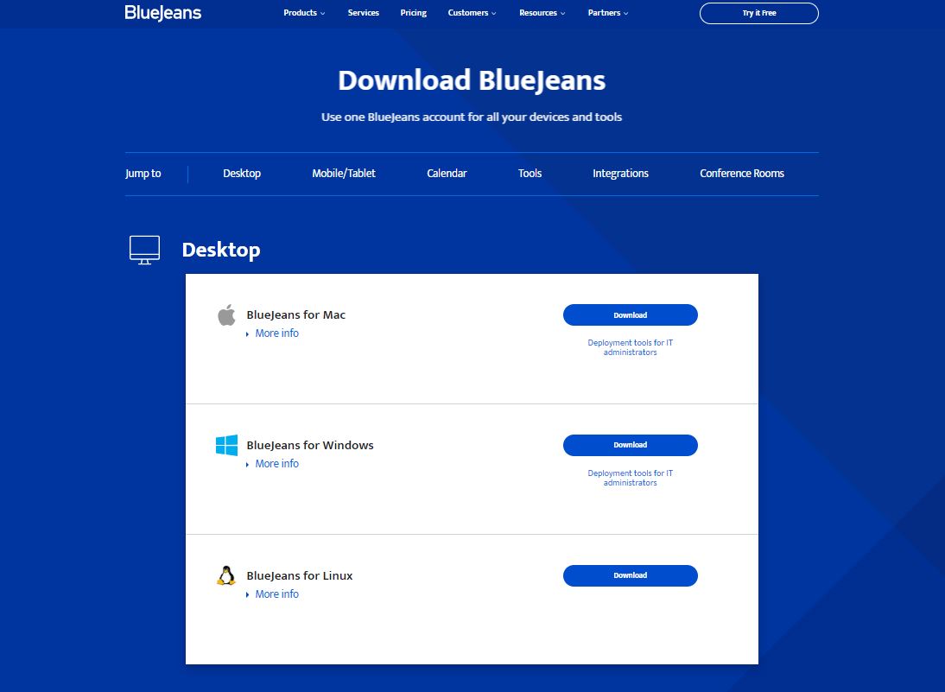Click the Linux penguin icon
945x692 pixels.
click(x=226, y=576)
